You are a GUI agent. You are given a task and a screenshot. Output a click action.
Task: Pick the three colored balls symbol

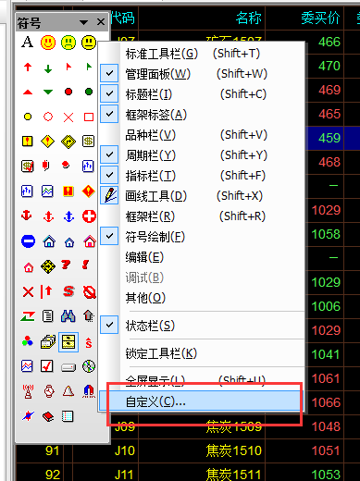point(28,341)
